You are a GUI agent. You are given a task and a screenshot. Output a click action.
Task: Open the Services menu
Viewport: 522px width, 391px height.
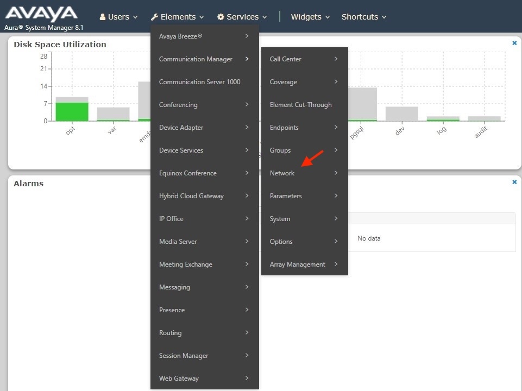click(242, 17)
